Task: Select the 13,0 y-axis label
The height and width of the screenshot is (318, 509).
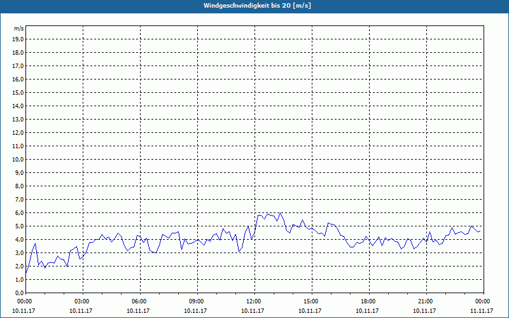Action: (x=18, y=119)
